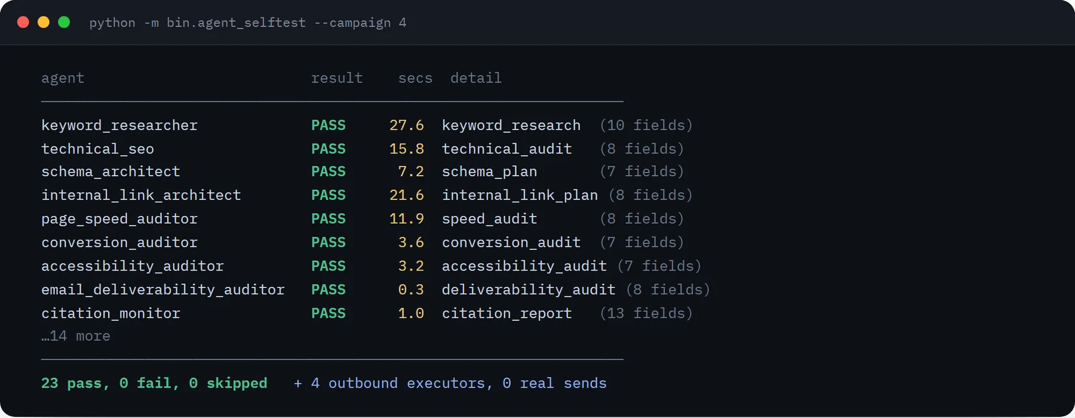The width and height of the screenshot is (1075, 418).
Task: Select the page_speed_auditor agent name
Action: pos(119,219)
